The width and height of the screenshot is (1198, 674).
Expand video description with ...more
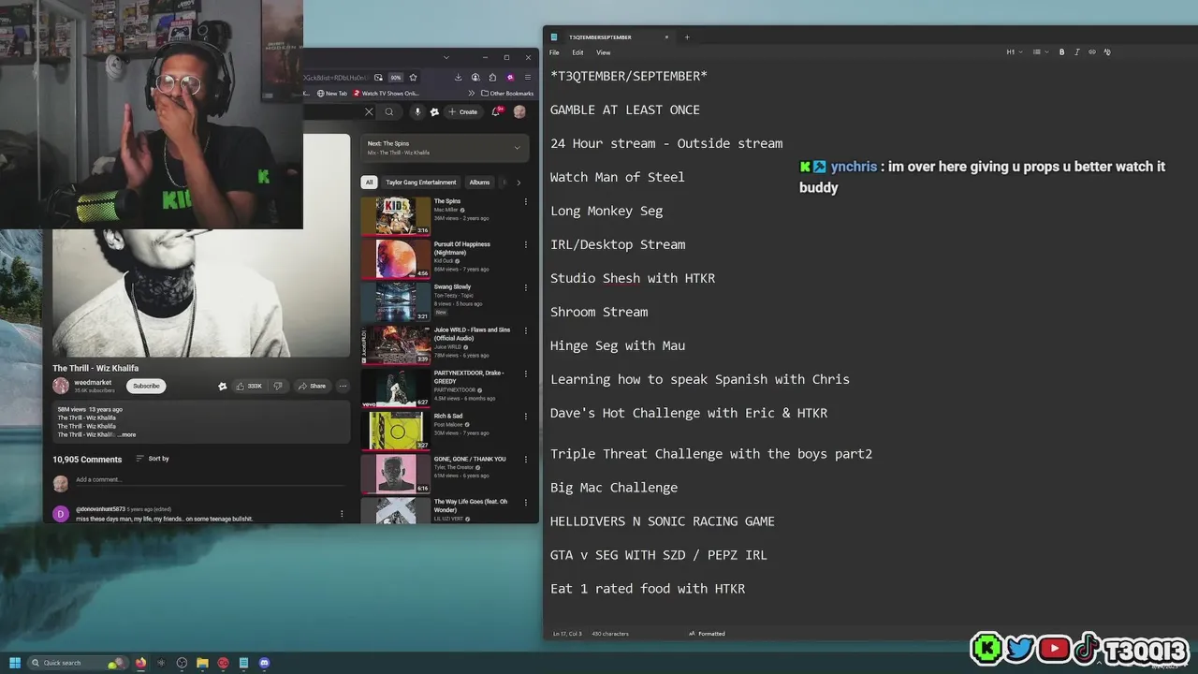pyautogui.click(x=126, y=434)
